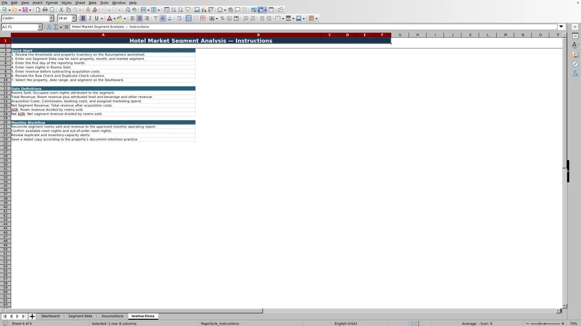
Task: Toggle Underline formatting button
Action: pos(96,18)
